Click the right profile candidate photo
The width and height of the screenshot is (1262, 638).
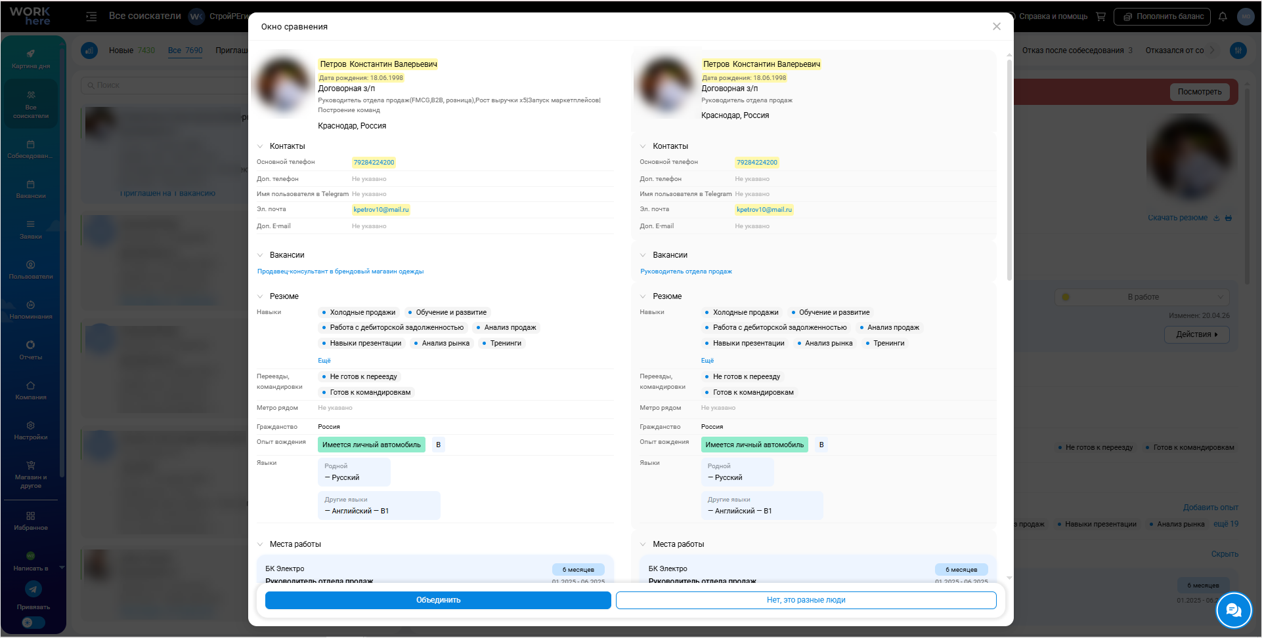(x=666, y=85)
